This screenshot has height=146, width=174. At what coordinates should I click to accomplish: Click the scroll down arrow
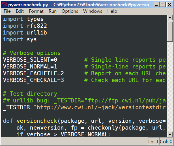[170, 134]
